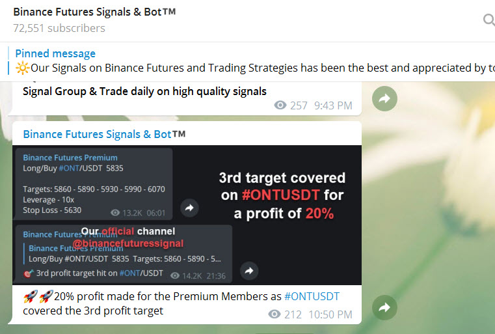Forward the ONTUSDT profit post via the share arrow
Viewport: 495px width, 334px height.
(x=384, y=307)
